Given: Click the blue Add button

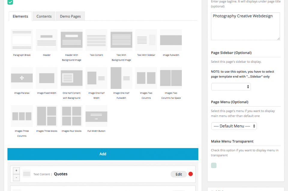Looking at the screenshot, I should [x=103, y=154].
